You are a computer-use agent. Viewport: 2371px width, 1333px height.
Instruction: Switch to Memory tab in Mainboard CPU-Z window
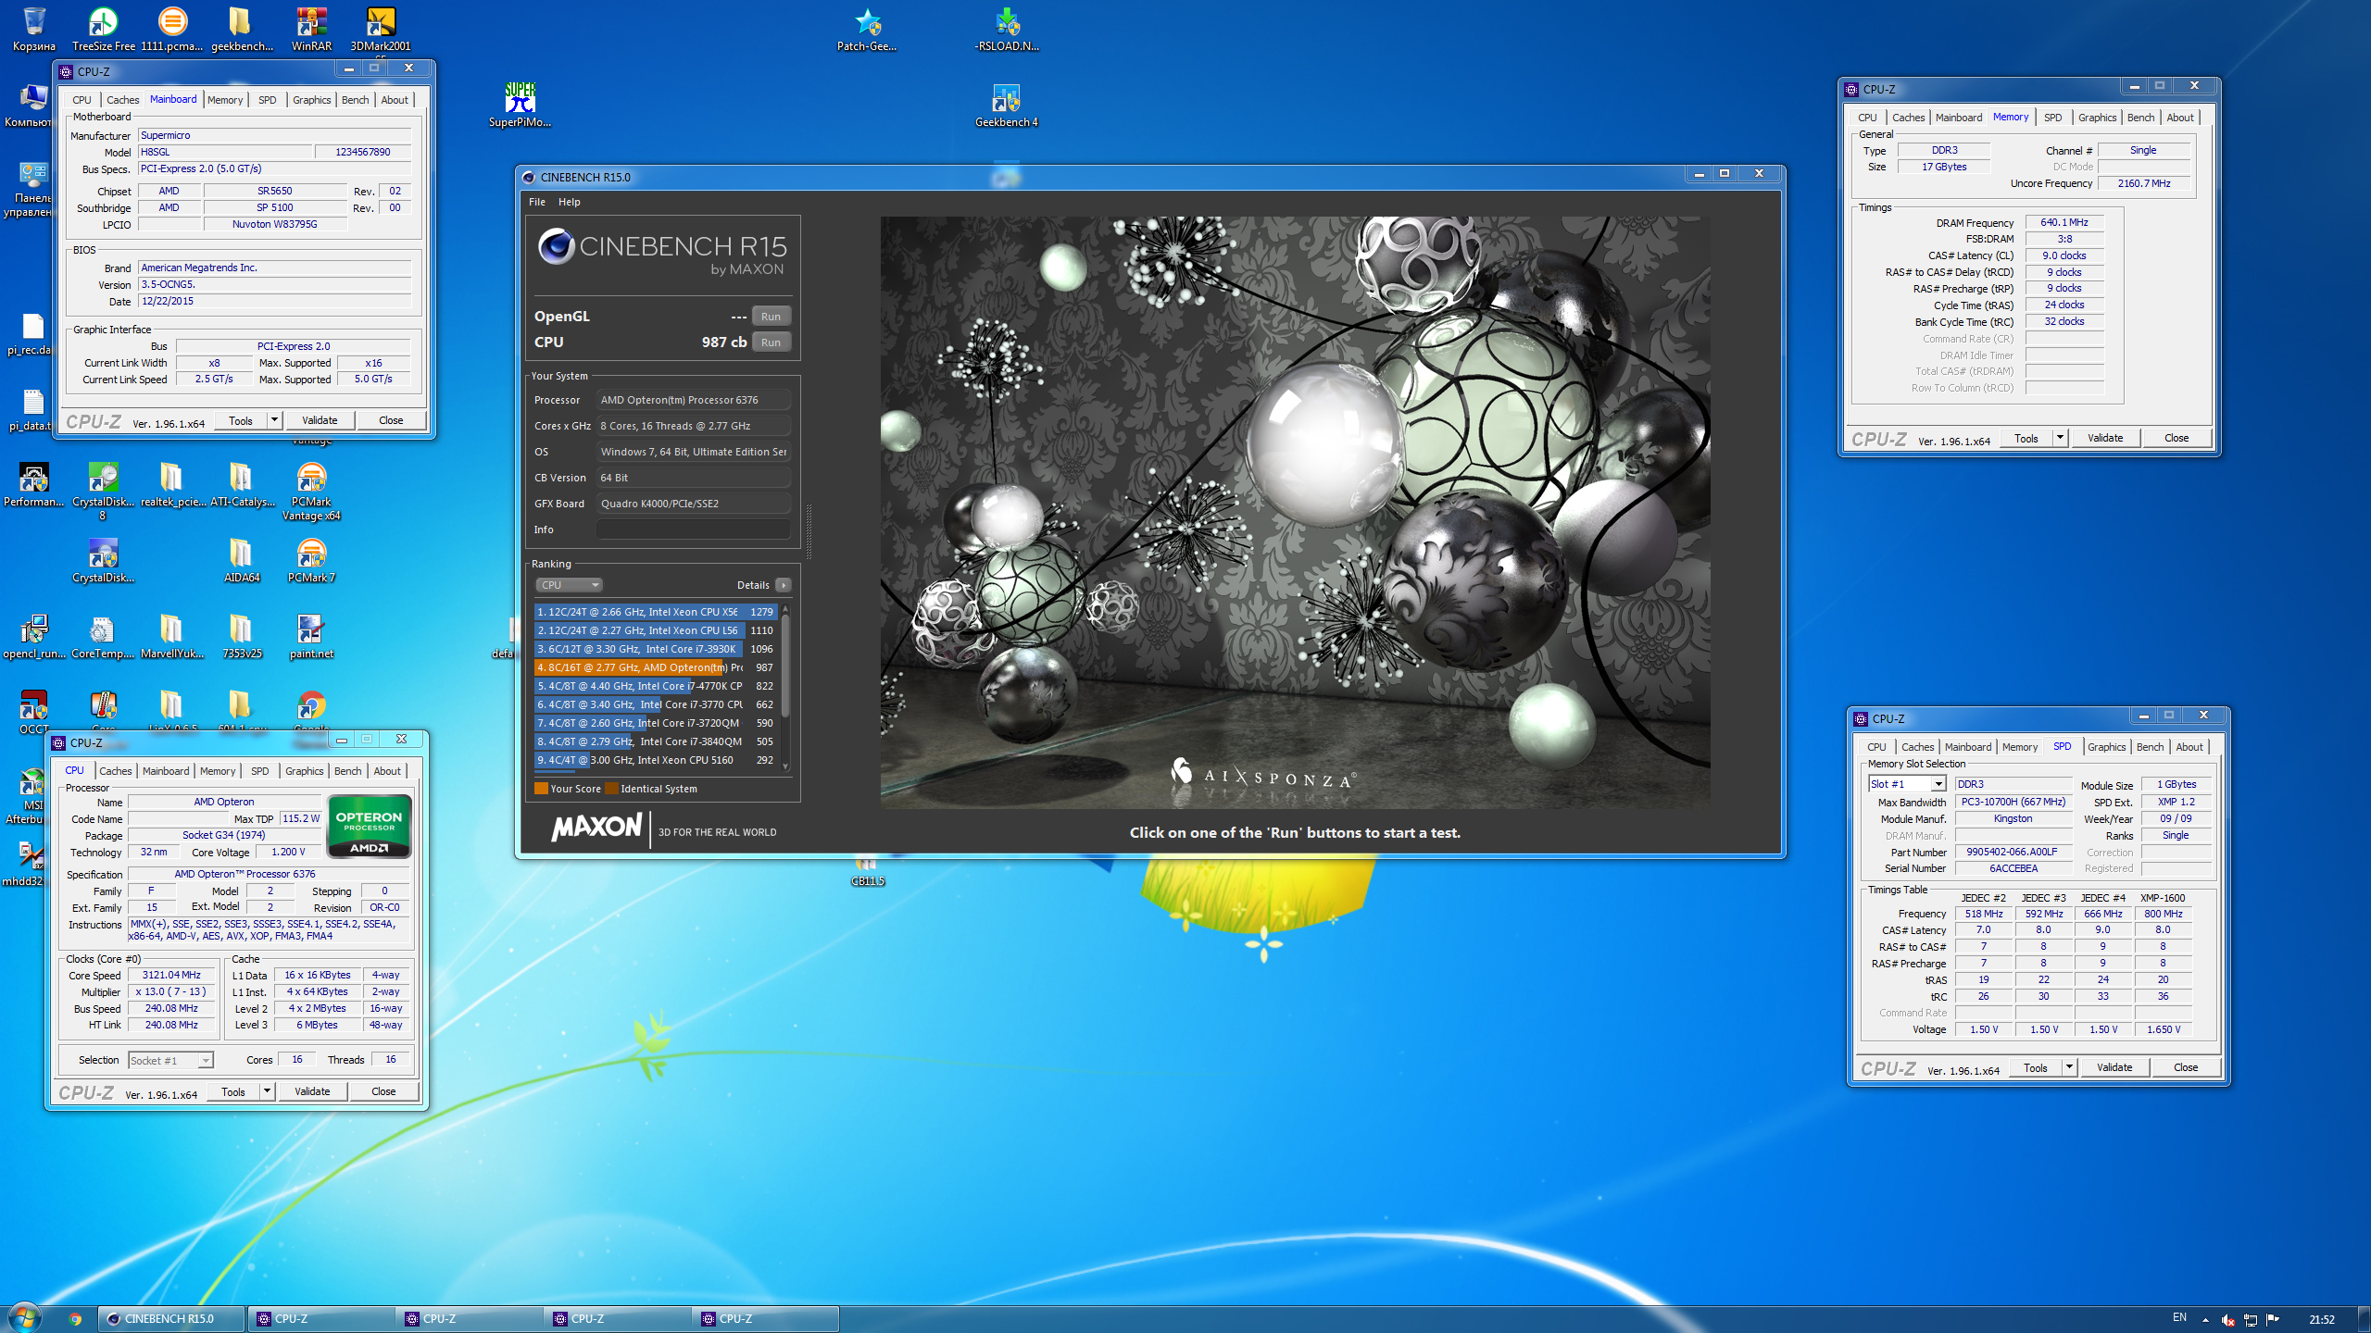pos(225,100)
